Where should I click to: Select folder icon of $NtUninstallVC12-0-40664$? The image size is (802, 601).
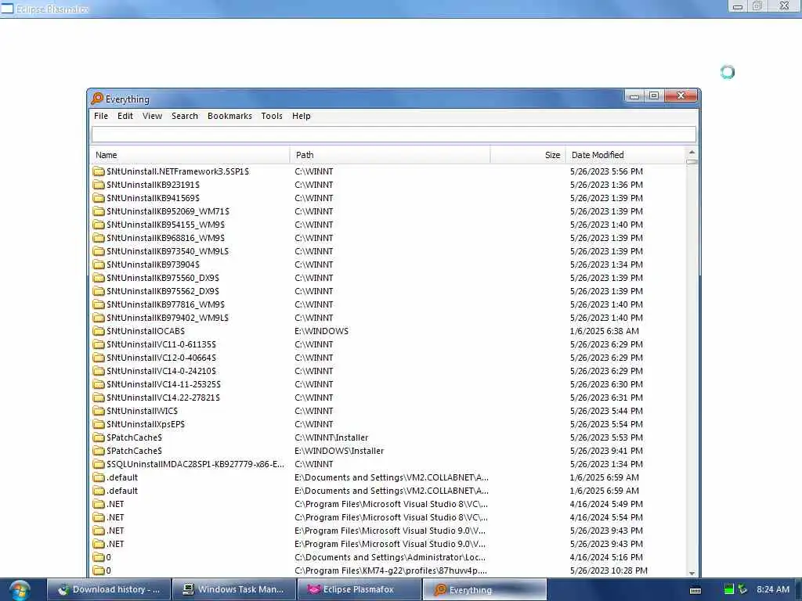(99, 357)
